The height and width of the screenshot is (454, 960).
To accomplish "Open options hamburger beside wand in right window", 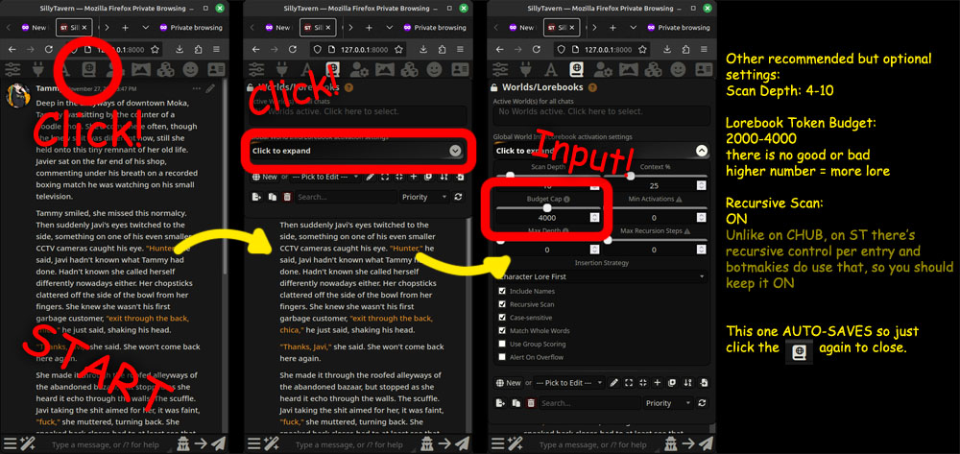I will [499, 443].
